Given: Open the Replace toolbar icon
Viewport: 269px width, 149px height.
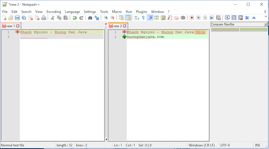Looking at the screenshot, I should tap(97, 18).
